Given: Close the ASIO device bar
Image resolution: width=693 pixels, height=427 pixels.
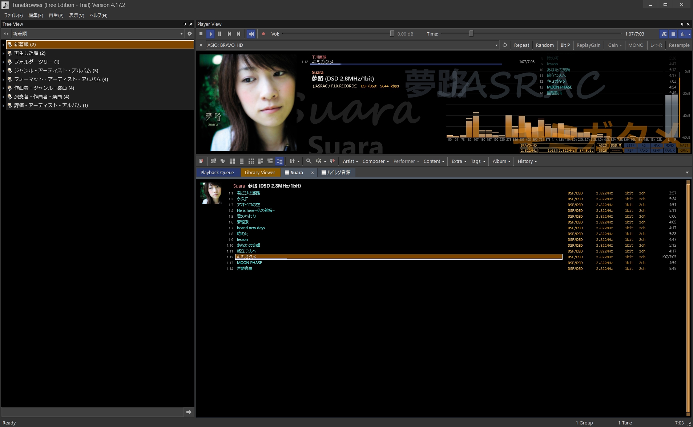Looking at the screenshot, I should pyautogui.click(x=201, y=45).
